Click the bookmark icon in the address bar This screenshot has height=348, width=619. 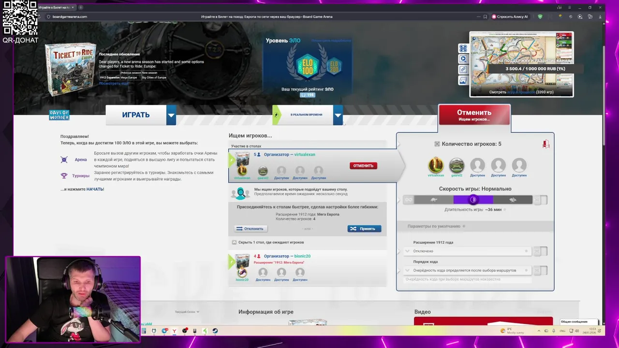pyautogui.click(x=485, y=16)
